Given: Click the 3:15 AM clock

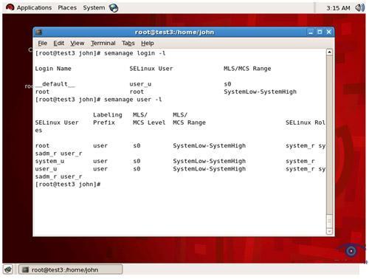Looking at the screenshot, I should [x=338, y=8].
